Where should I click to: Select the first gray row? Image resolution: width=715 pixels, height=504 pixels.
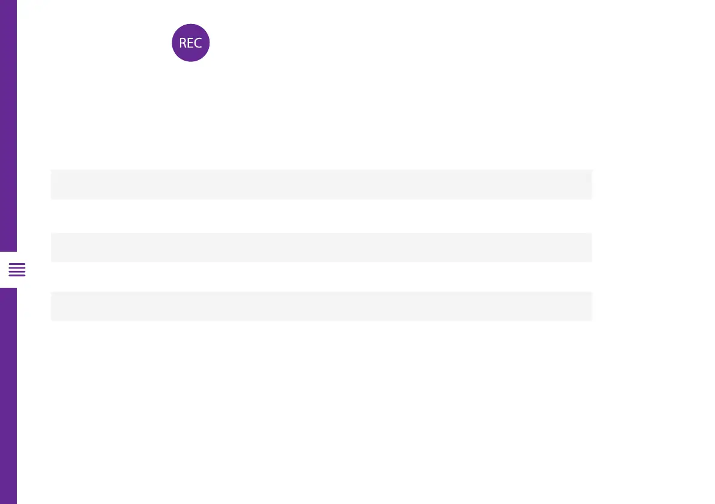click(321, 184)
